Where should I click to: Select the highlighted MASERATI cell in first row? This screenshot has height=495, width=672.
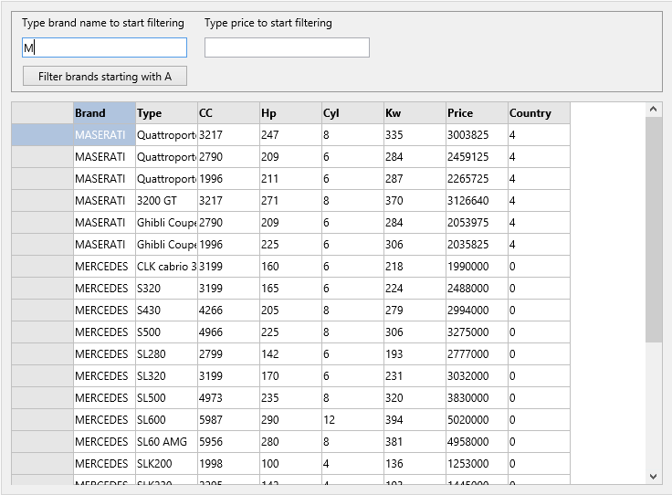click(x=105, y=135)
